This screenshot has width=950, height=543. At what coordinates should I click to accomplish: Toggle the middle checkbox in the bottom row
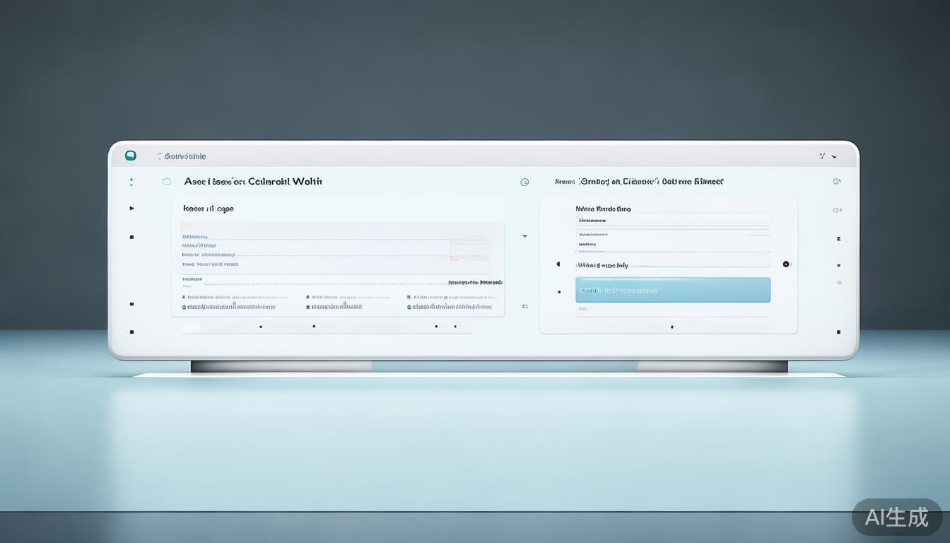[308, 307]
